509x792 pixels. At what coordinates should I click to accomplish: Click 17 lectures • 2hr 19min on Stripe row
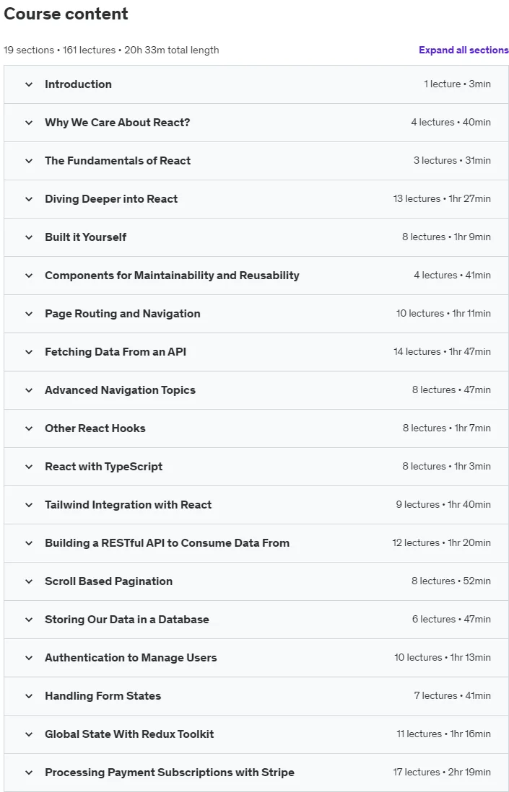pyautogui.click(x=442, y=772)
